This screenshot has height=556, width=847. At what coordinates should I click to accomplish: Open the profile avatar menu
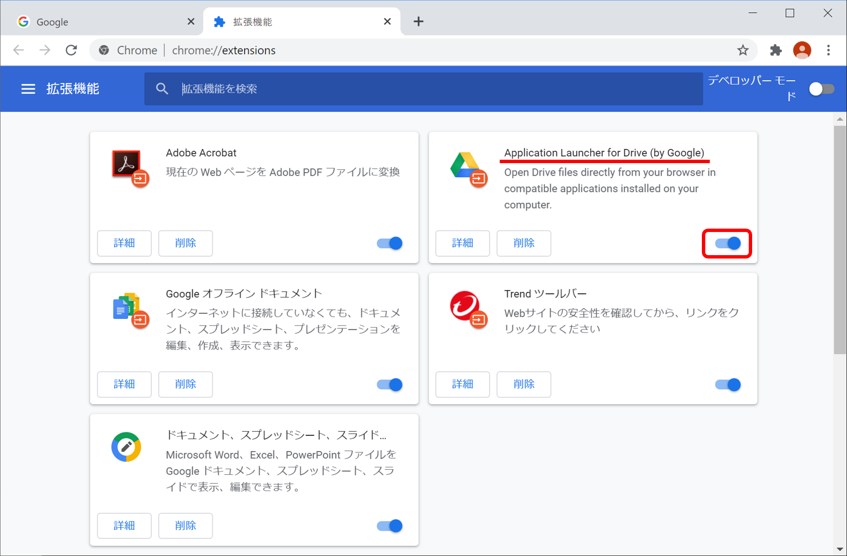pyautogui.click(x=802, y=50)
